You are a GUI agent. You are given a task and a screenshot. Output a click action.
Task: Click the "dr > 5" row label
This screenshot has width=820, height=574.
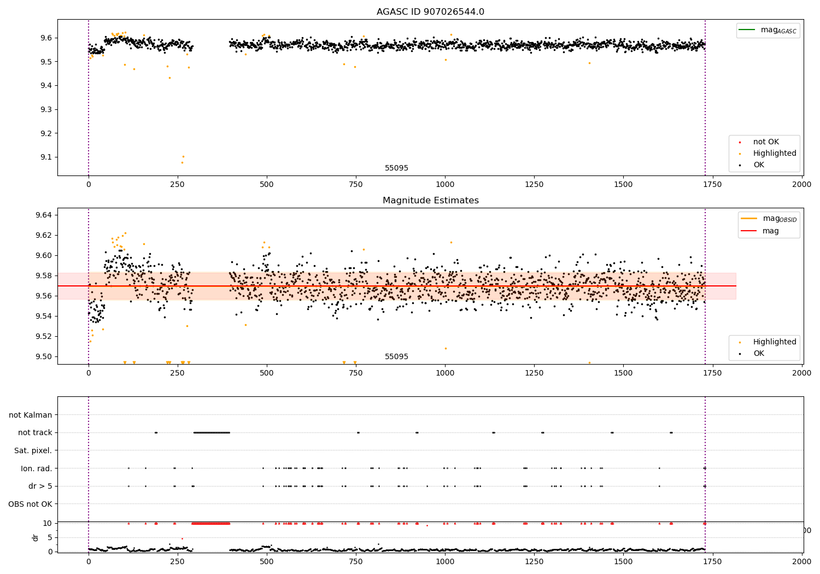pos(40,487)
